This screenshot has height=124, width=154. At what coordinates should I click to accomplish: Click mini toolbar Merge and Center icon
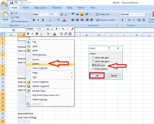70,34
